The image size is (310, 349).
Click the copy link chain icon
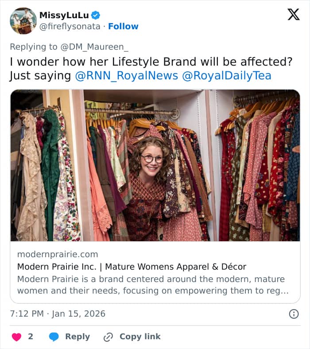(x=108, y=337)
